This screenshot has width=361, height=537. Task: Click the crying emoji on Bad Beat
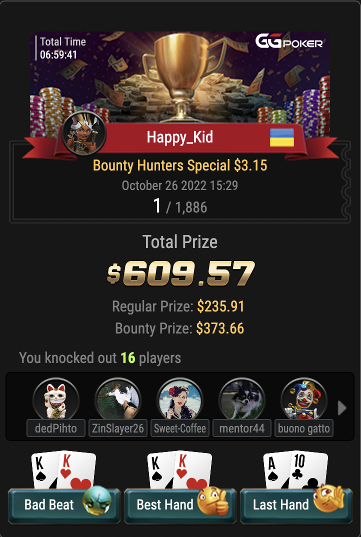(97, 500)
